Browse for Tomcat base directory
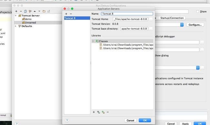This screenshot has width=210, height=125. pos(151,29)
